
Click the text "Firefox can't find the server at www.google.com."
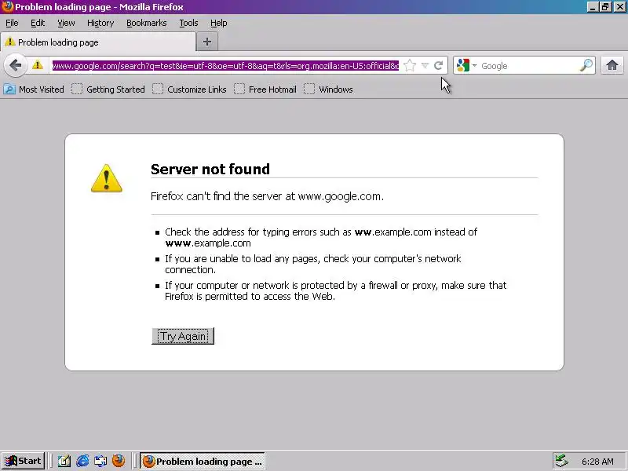coord(267,196)
